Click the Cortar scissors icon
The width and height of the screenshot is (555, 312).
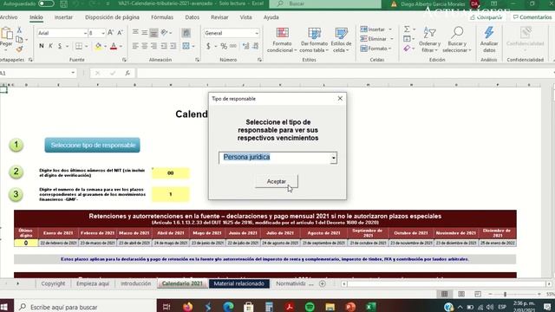tap(19, 30)
